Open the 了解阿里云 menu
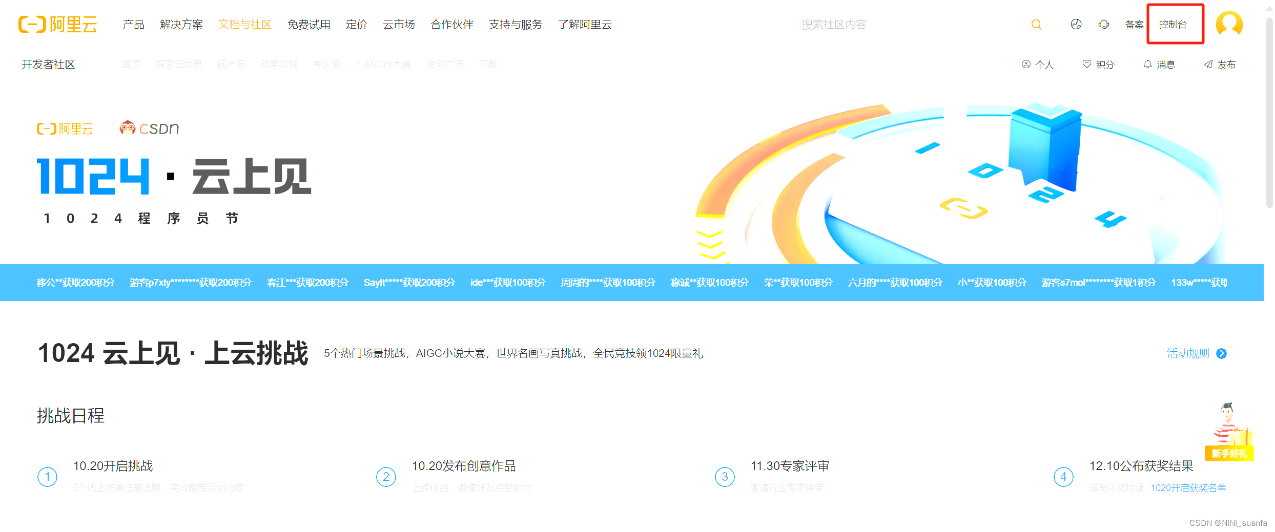 [x=585, y=24]
